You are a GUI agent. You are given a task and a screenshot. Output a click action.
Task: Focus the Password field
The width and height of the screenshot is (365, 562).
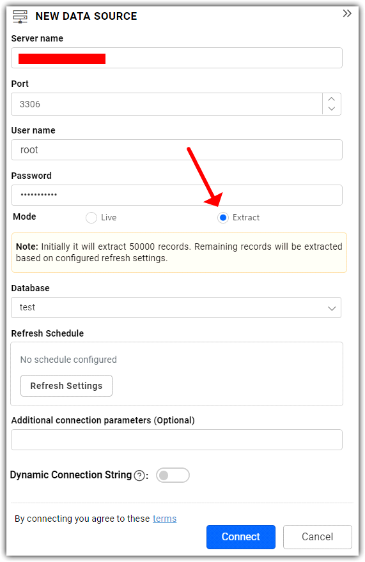click(x=176, y=195)
